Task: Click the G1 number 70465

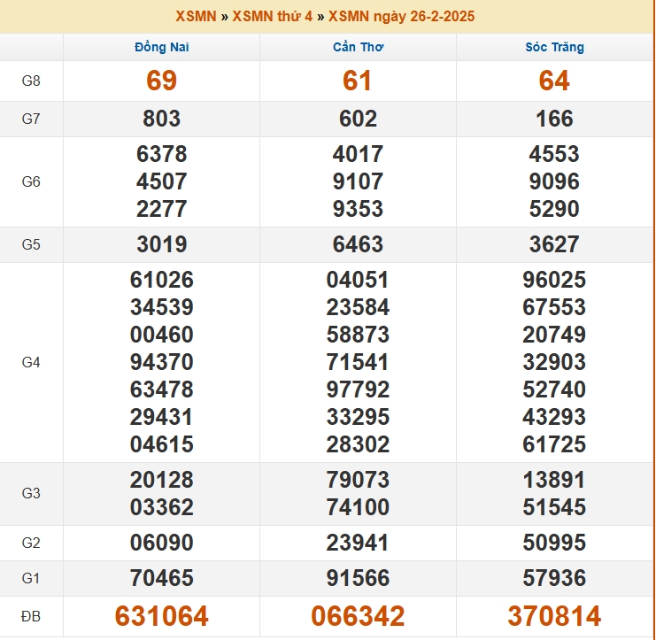Action: [161, 578]
